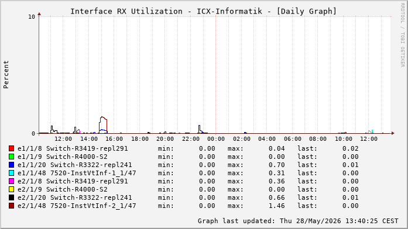This screenshot has width=408, height=229.
Task: Click max value 0.70 for e1/1/20
Action: 277,165
